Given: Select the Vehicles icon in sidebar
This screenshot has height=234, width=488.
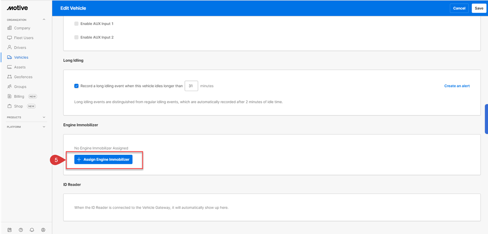Looking at the screenshot, I should [9, 57].
